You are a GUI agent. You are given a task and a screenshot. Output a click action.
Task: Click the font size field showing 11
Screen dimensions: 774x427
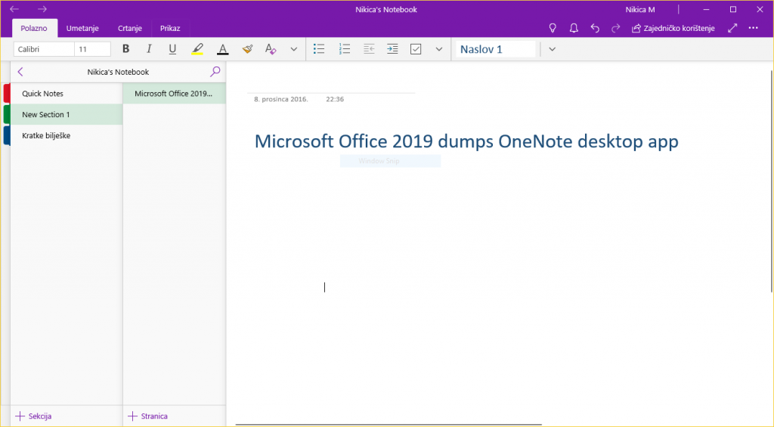(x=92, y=49)
